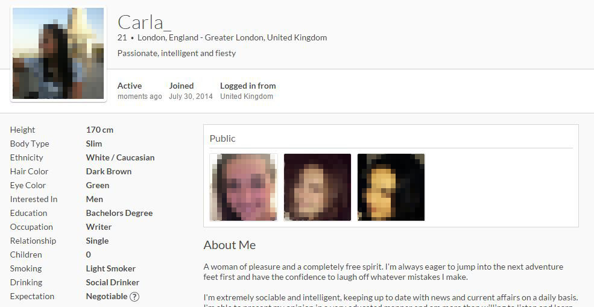This screenshot has width=594, height=307.
Task: Click the Occupation value Writer
Action: click(x=98, y=227)
